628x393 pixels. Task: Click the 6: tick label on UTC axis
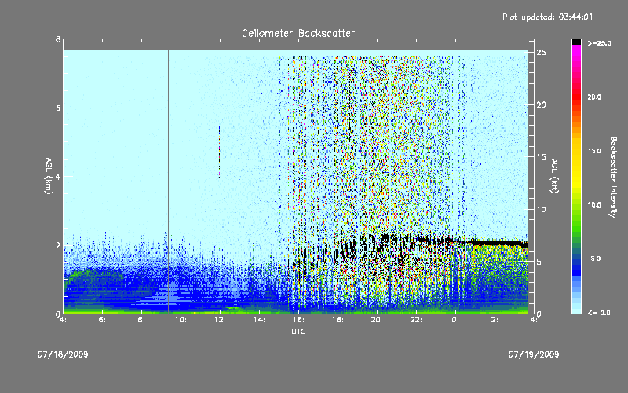(x=103, y=320)
